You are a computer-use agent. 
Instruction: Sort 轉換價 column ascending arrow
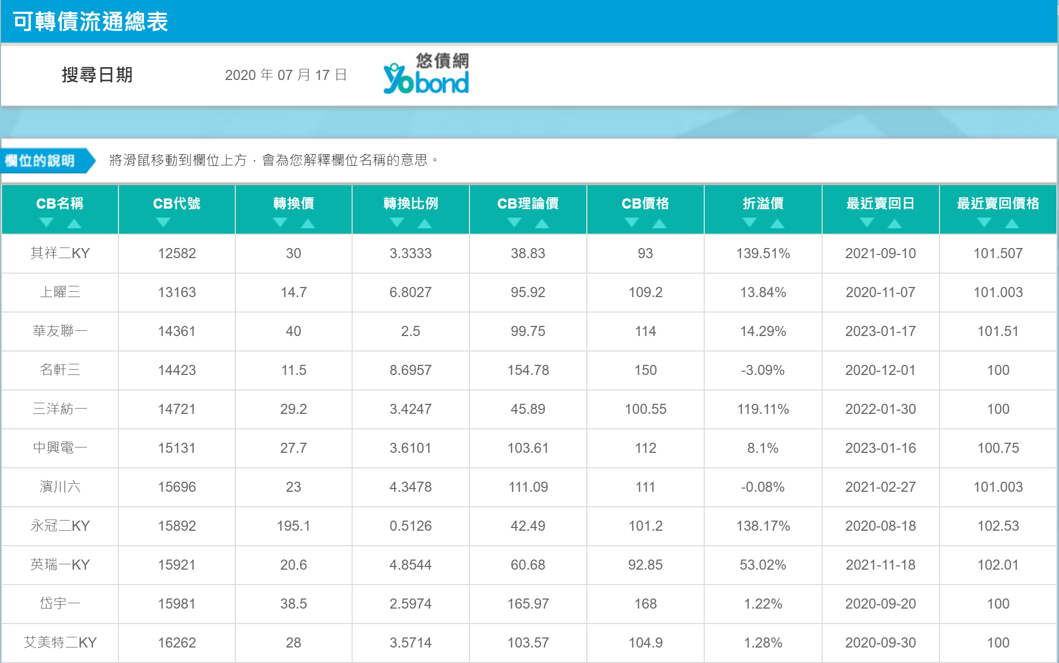point(308,223)
